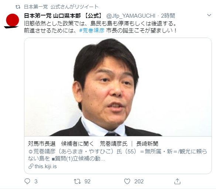Expand the tweet options chevron

(x=209, y=15)
